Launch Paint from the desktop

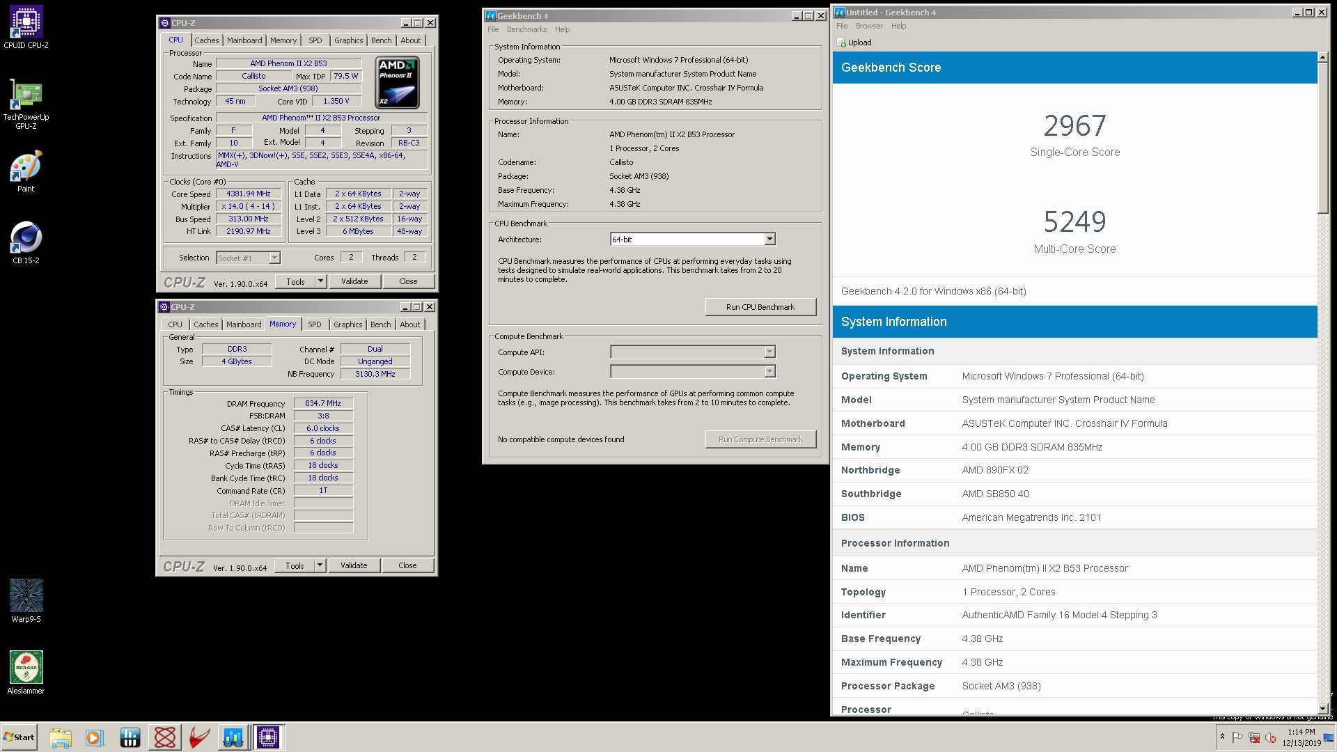pos(26,171)
